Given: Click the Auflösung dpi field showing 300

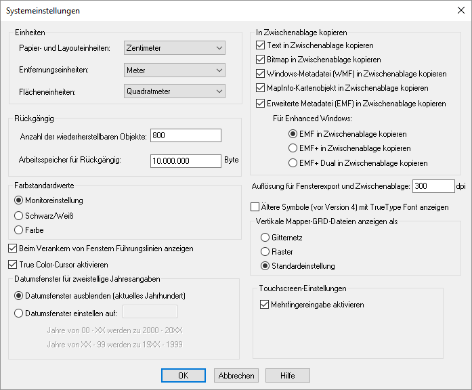Looking at the screenshot, I should (433, 186).
